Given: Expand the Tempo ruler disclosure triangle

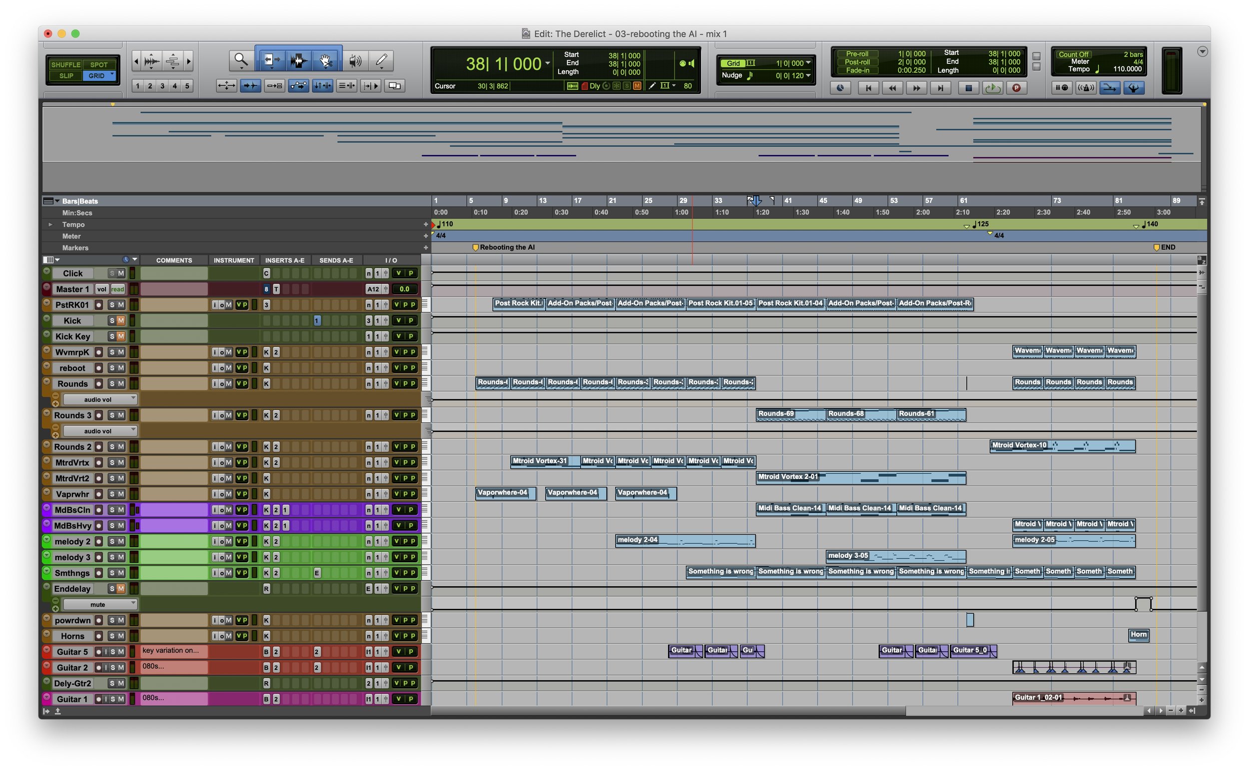Looking at the screenshot, I should click(50, 224).
